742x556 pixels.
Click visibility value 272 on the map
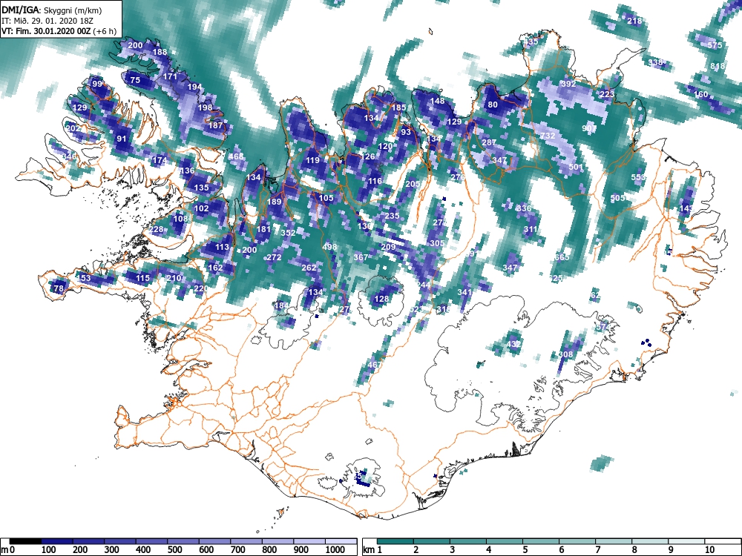click(274, 257)
